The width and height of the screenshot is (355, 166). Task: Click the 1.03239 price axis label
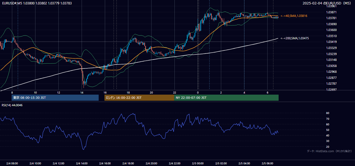(331, 54)
